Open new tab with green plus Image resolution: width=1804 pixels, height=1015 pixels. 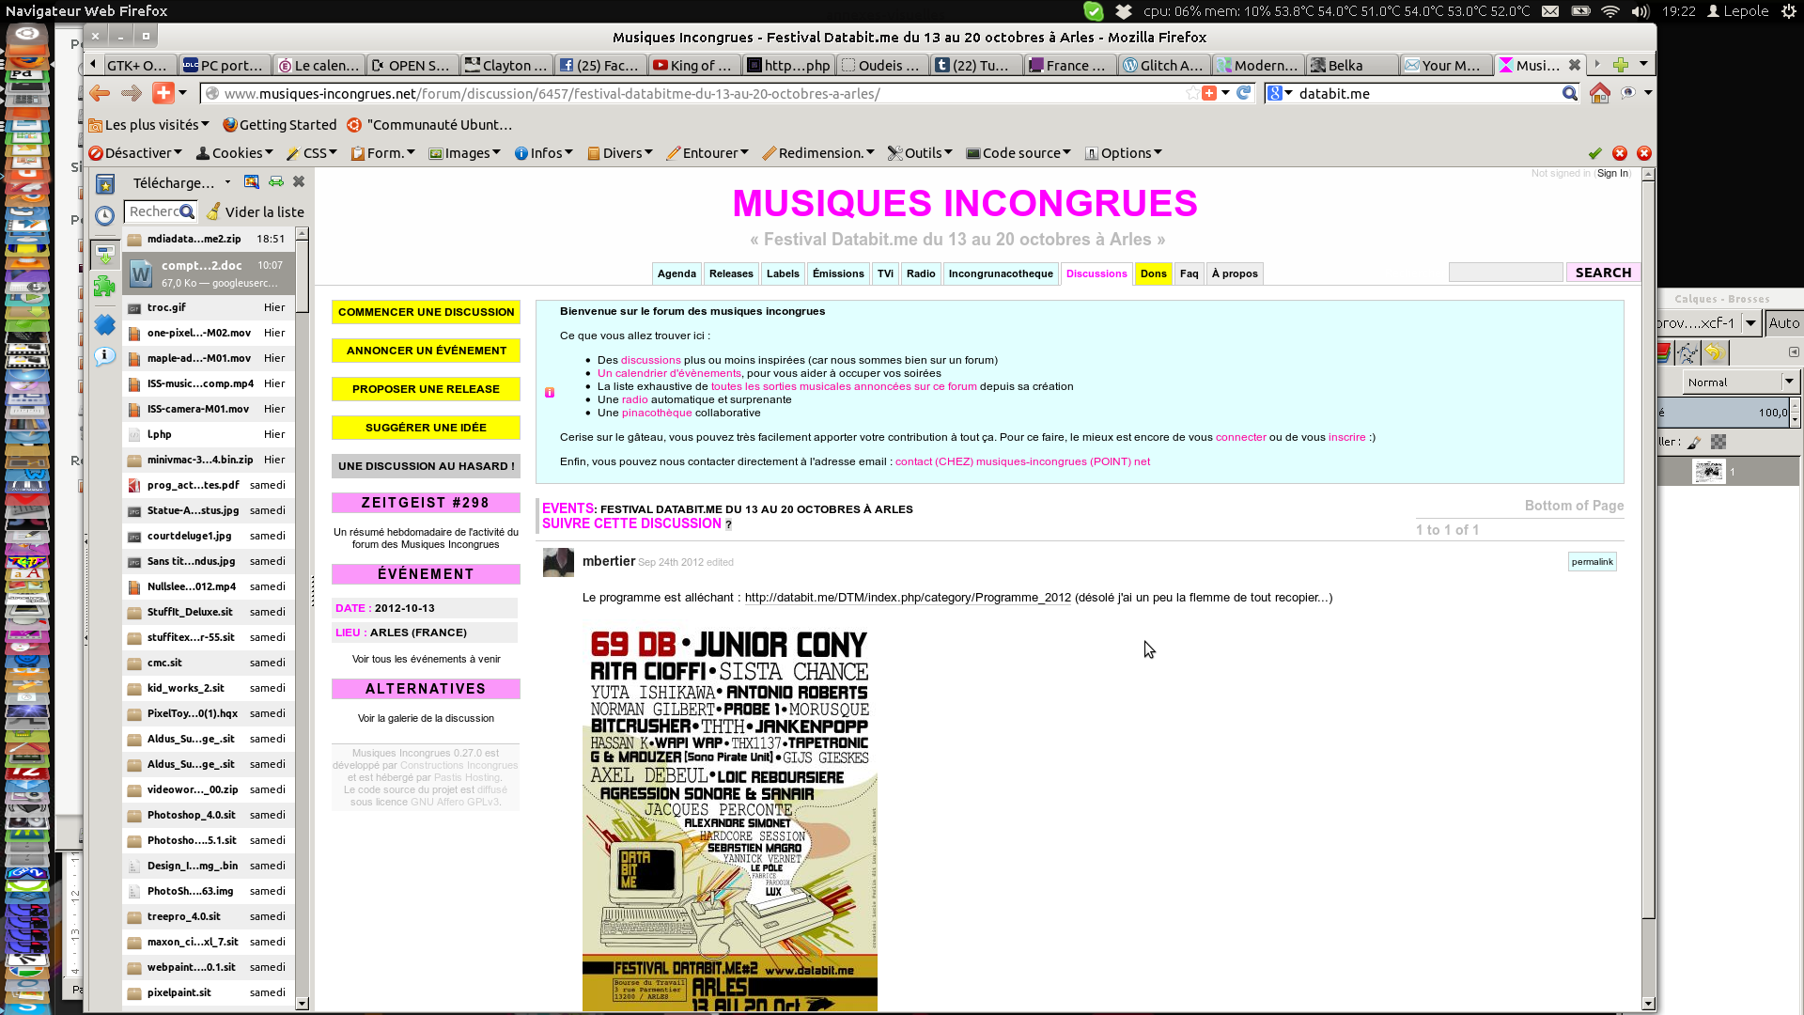pyautogui.click(x=1621, y=65)
